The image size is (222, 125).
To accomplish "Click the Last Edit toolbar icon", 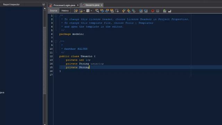I will [x=76, y=11].
